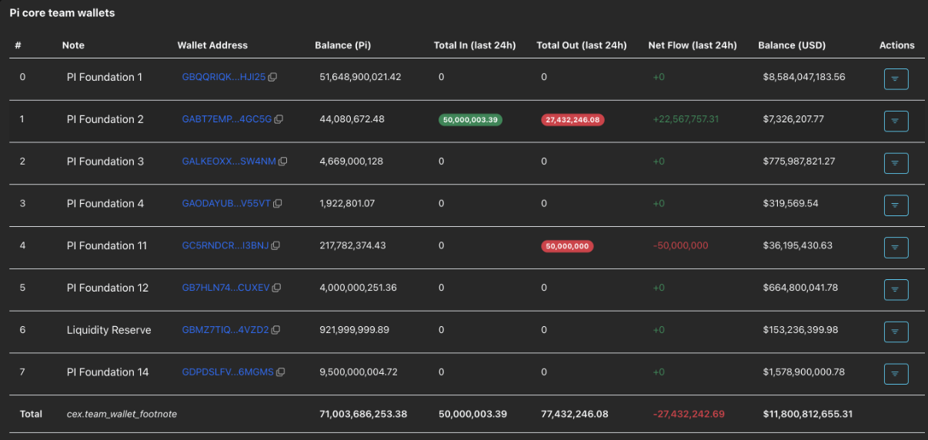Copy PI Foundation 1 wallet address icon
The image size is (928, 440).
coord(272,78)
